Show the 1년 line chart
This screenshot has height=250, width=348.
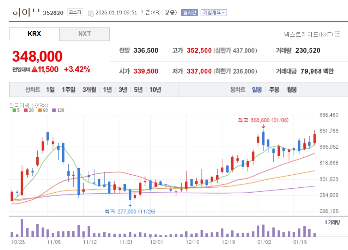click(x=108, y=90)
